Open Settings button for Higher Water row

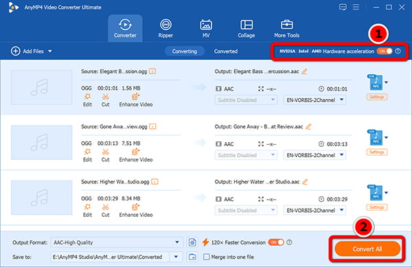coord(377,207)
